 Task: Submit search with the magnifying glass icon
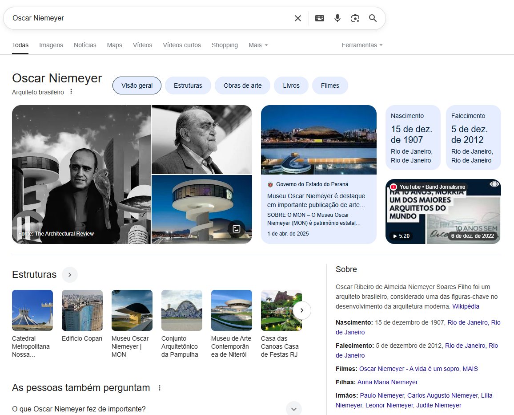[x=373, y=18]
